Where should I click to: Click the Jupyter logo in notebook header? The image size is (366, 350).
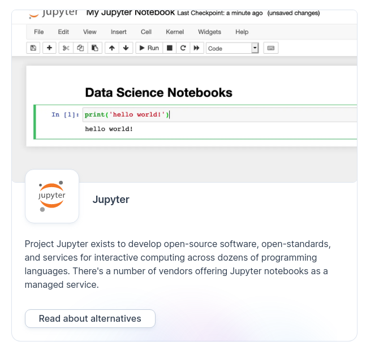[53, 14]
